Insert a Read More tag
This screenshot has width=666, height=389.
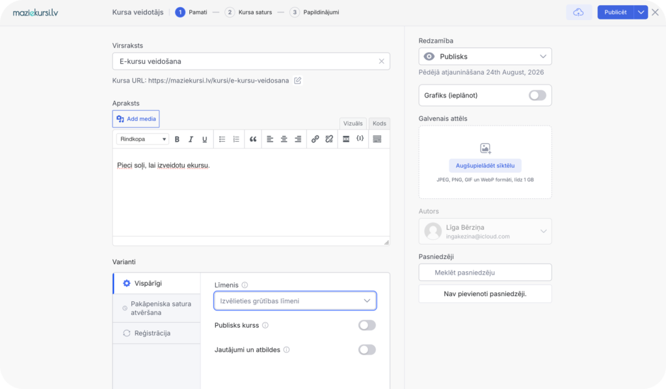coord(346,139)
